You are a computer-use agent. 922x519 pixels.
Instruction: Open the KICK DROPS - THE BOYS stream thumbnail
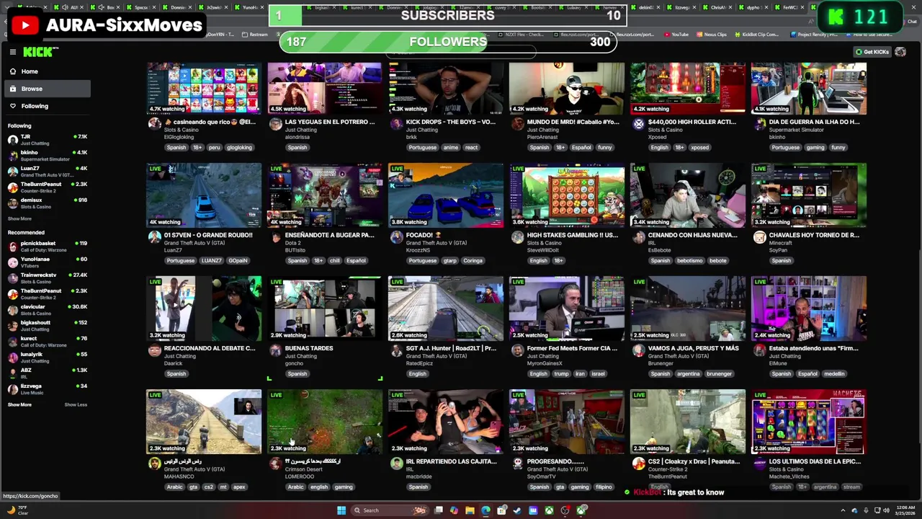click(x=446, y=88)
